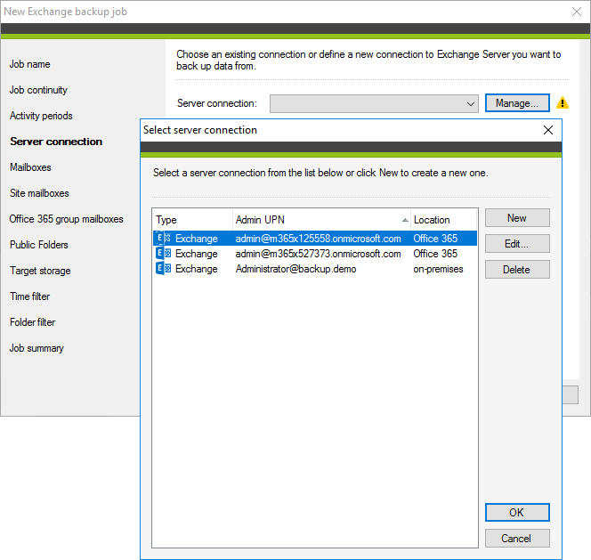The image size is (591, 560).
Task: Open Mailboxes step
Action: (30, 167)
